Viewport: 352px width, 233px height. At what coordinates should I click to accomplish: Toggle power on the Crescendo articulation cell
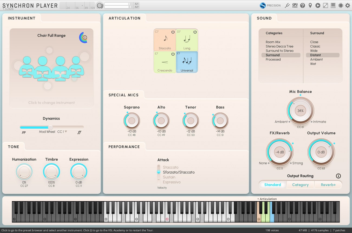tap(172, 54)
